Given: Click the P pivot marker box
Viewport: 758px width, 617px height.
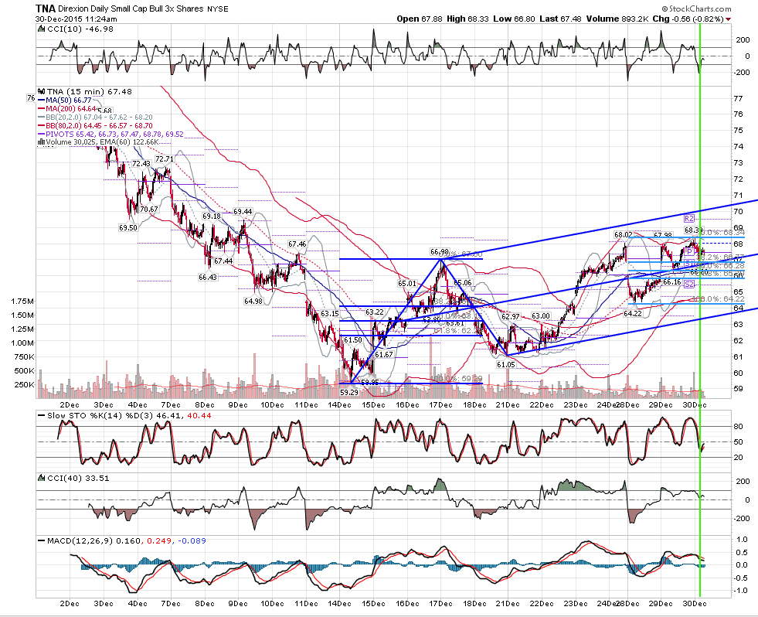Looking at the screenshot, I should tap(689, 251).
